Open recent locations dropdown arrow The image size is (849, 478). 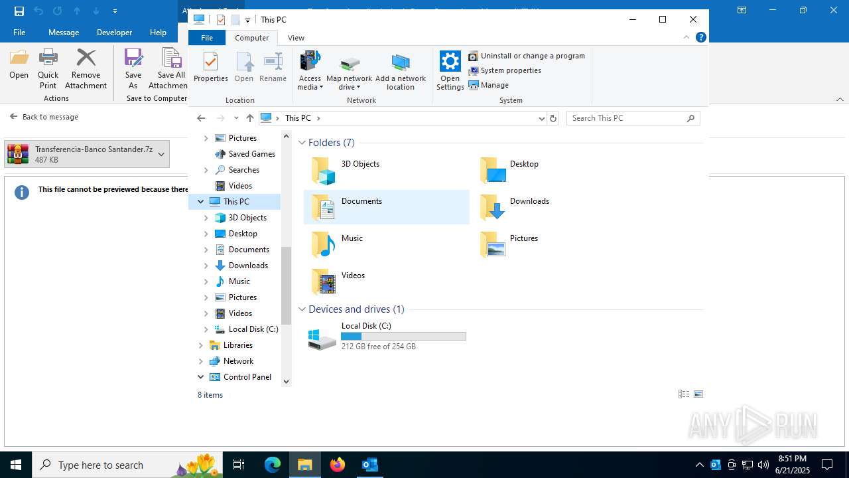[236, 118]
